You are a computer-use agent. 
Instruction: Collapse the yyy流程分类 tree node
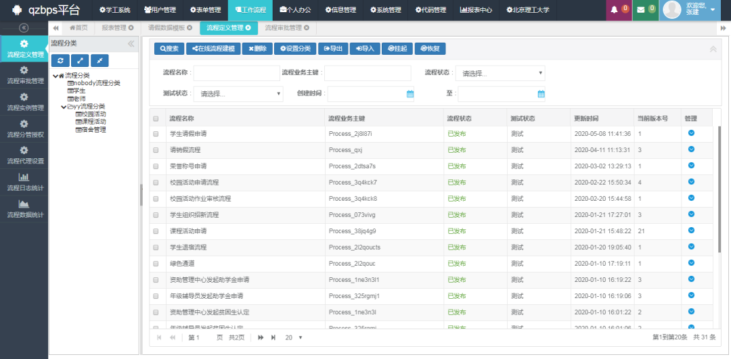tap(63, 106)
